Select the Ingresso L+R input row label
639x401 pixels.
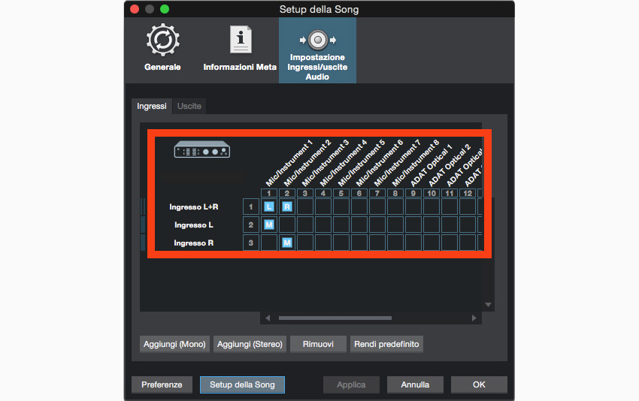194,207
